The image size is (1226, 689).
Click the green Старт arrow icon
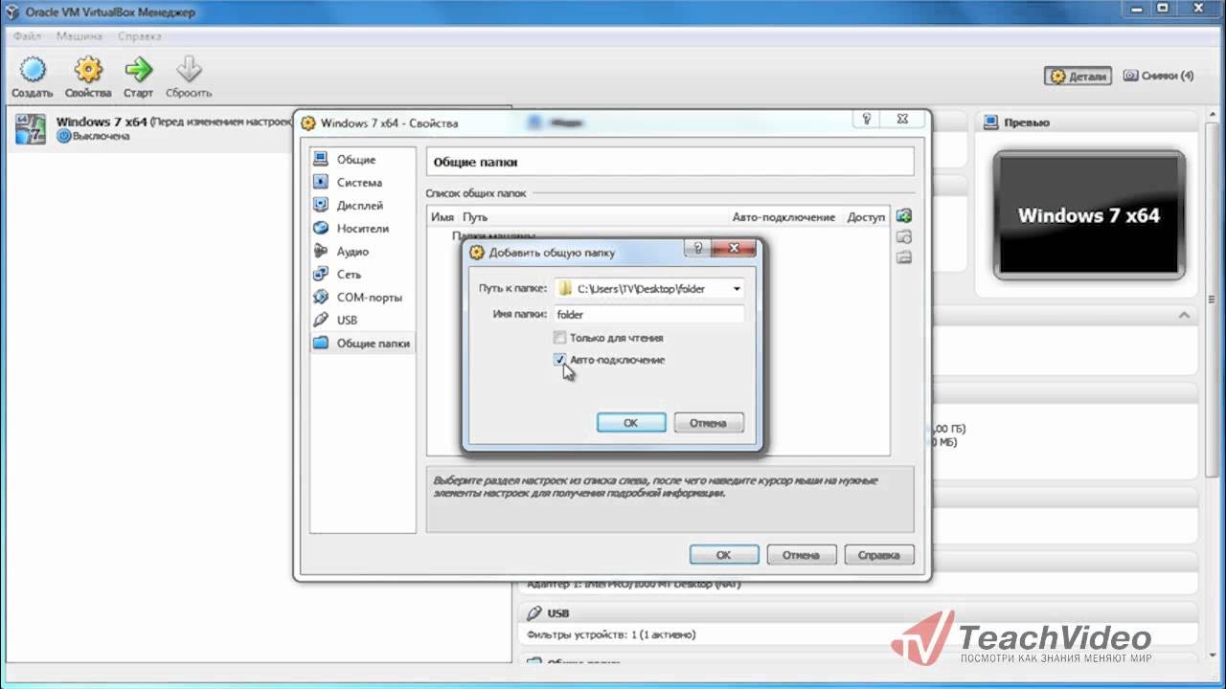pos(139,70)
